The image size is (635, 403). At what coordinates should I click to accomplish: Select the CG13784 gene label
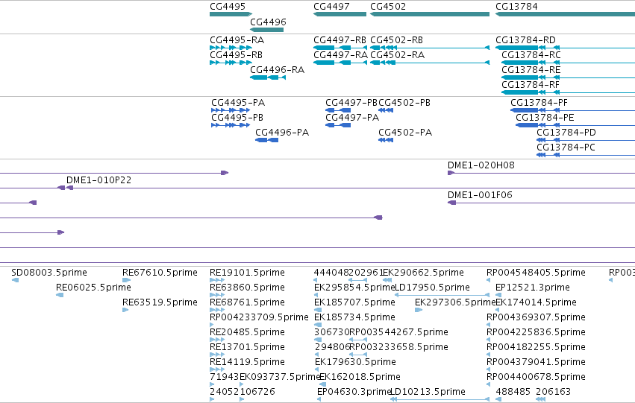click(517, 7)
